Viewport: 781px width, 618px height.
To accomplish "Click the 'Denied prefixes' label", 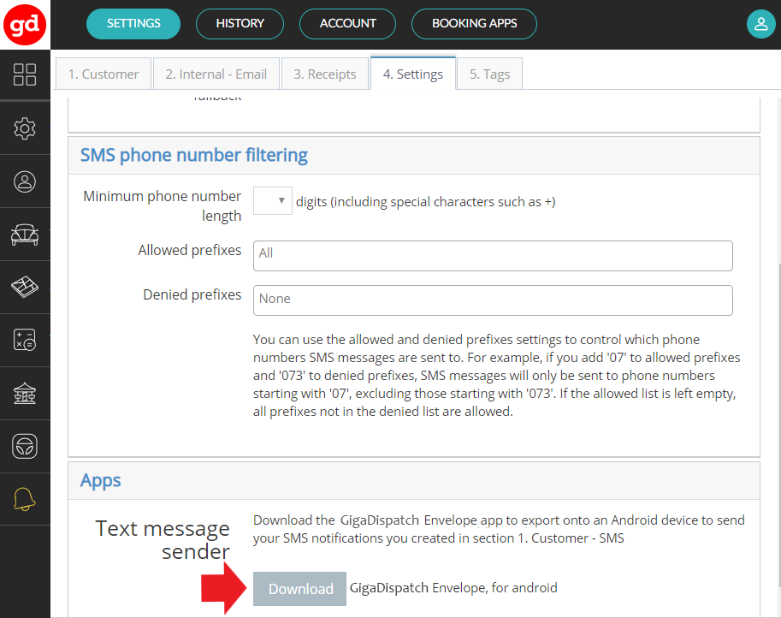I will tap(192, 294).
